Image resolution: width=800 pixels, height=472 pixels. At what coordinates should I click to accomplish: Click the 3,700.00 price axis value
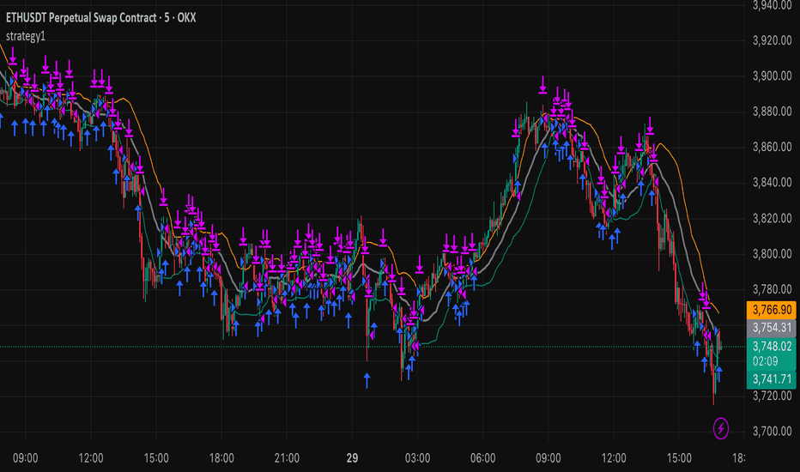click(x=772, y=431)
